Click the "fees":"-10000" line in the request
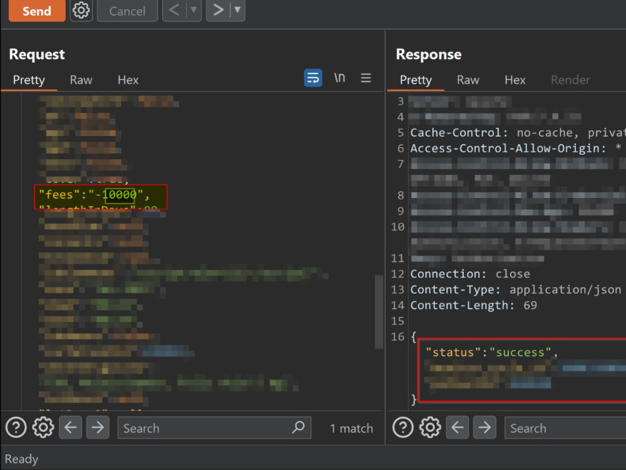 tap(94, 195)
